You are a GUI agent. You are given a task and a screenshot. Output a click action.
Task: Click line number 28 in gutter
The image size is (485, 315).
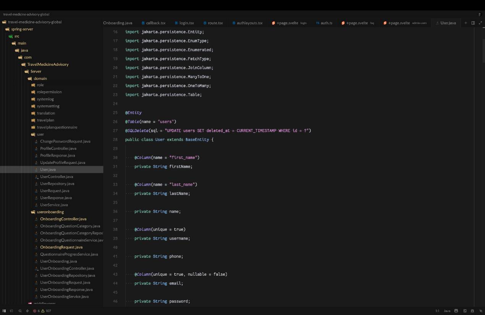[115, 140]
